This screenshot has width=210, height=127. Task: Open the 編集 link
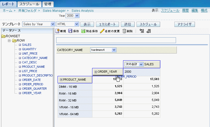point(195,10)
